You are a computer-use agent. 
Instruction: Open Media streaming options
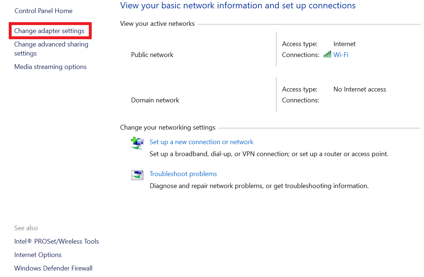pyautogui.click(x=50, y=67)
